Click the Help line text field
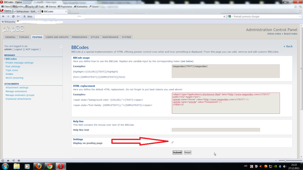This screenshot has width=303, height=170. point(216,130)
